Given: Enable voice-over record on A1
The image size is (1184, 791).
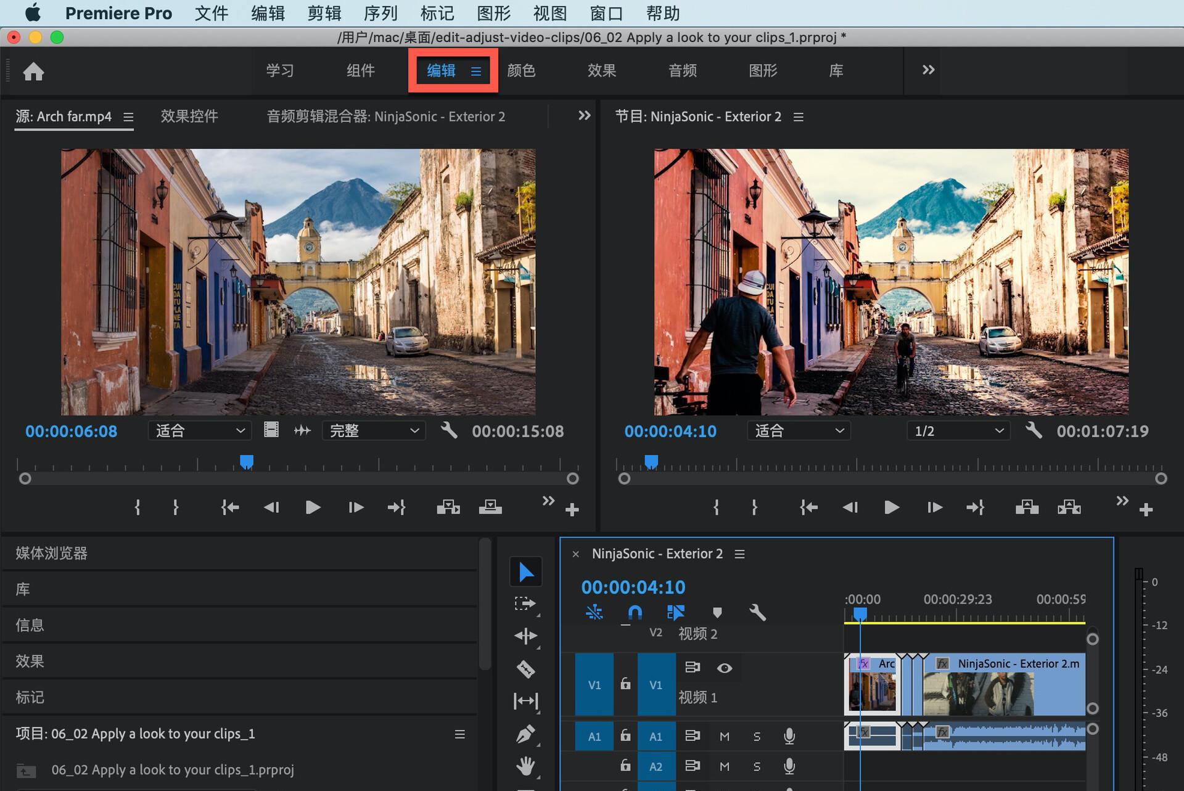Looking at the screenshot, I should pos(789,736).
